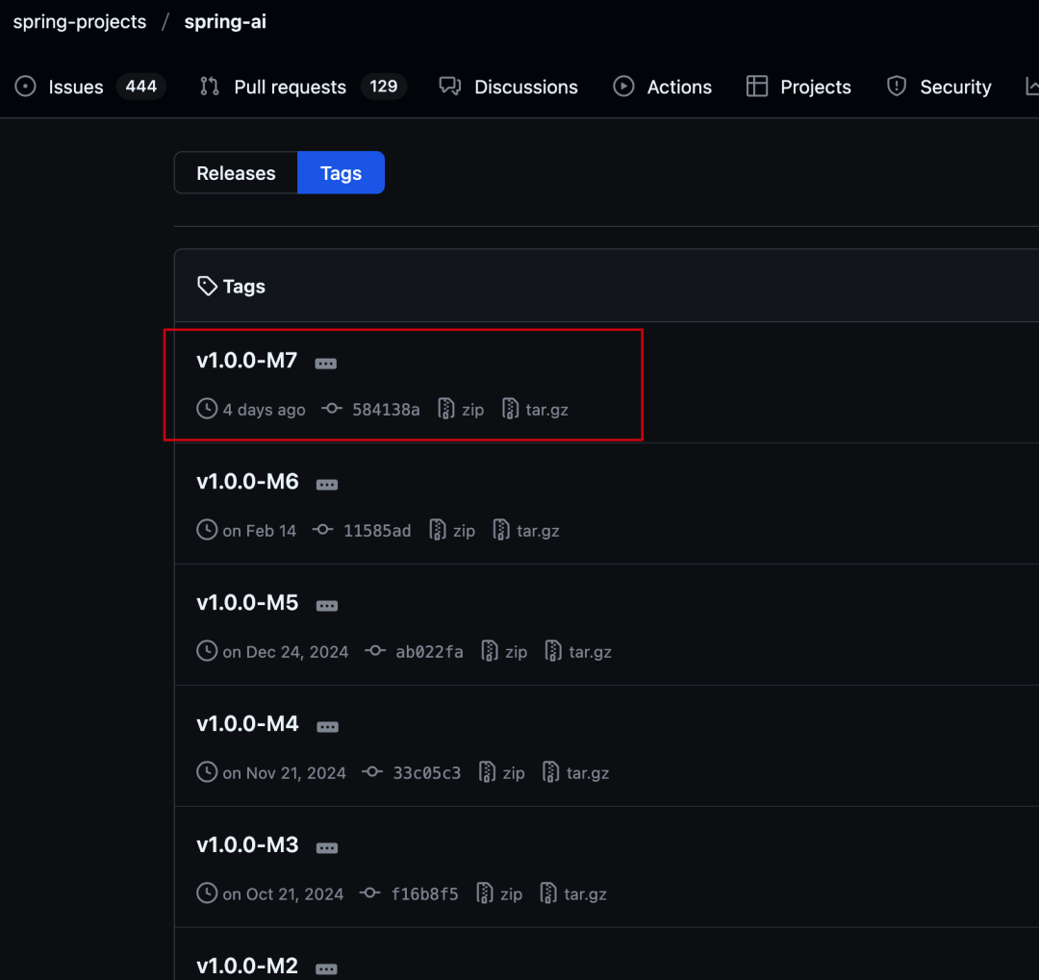Click the commit icon beside ab022fa
Image resolution: width=1039 pixels, height=980 pixels.
(x=375, y=651)
